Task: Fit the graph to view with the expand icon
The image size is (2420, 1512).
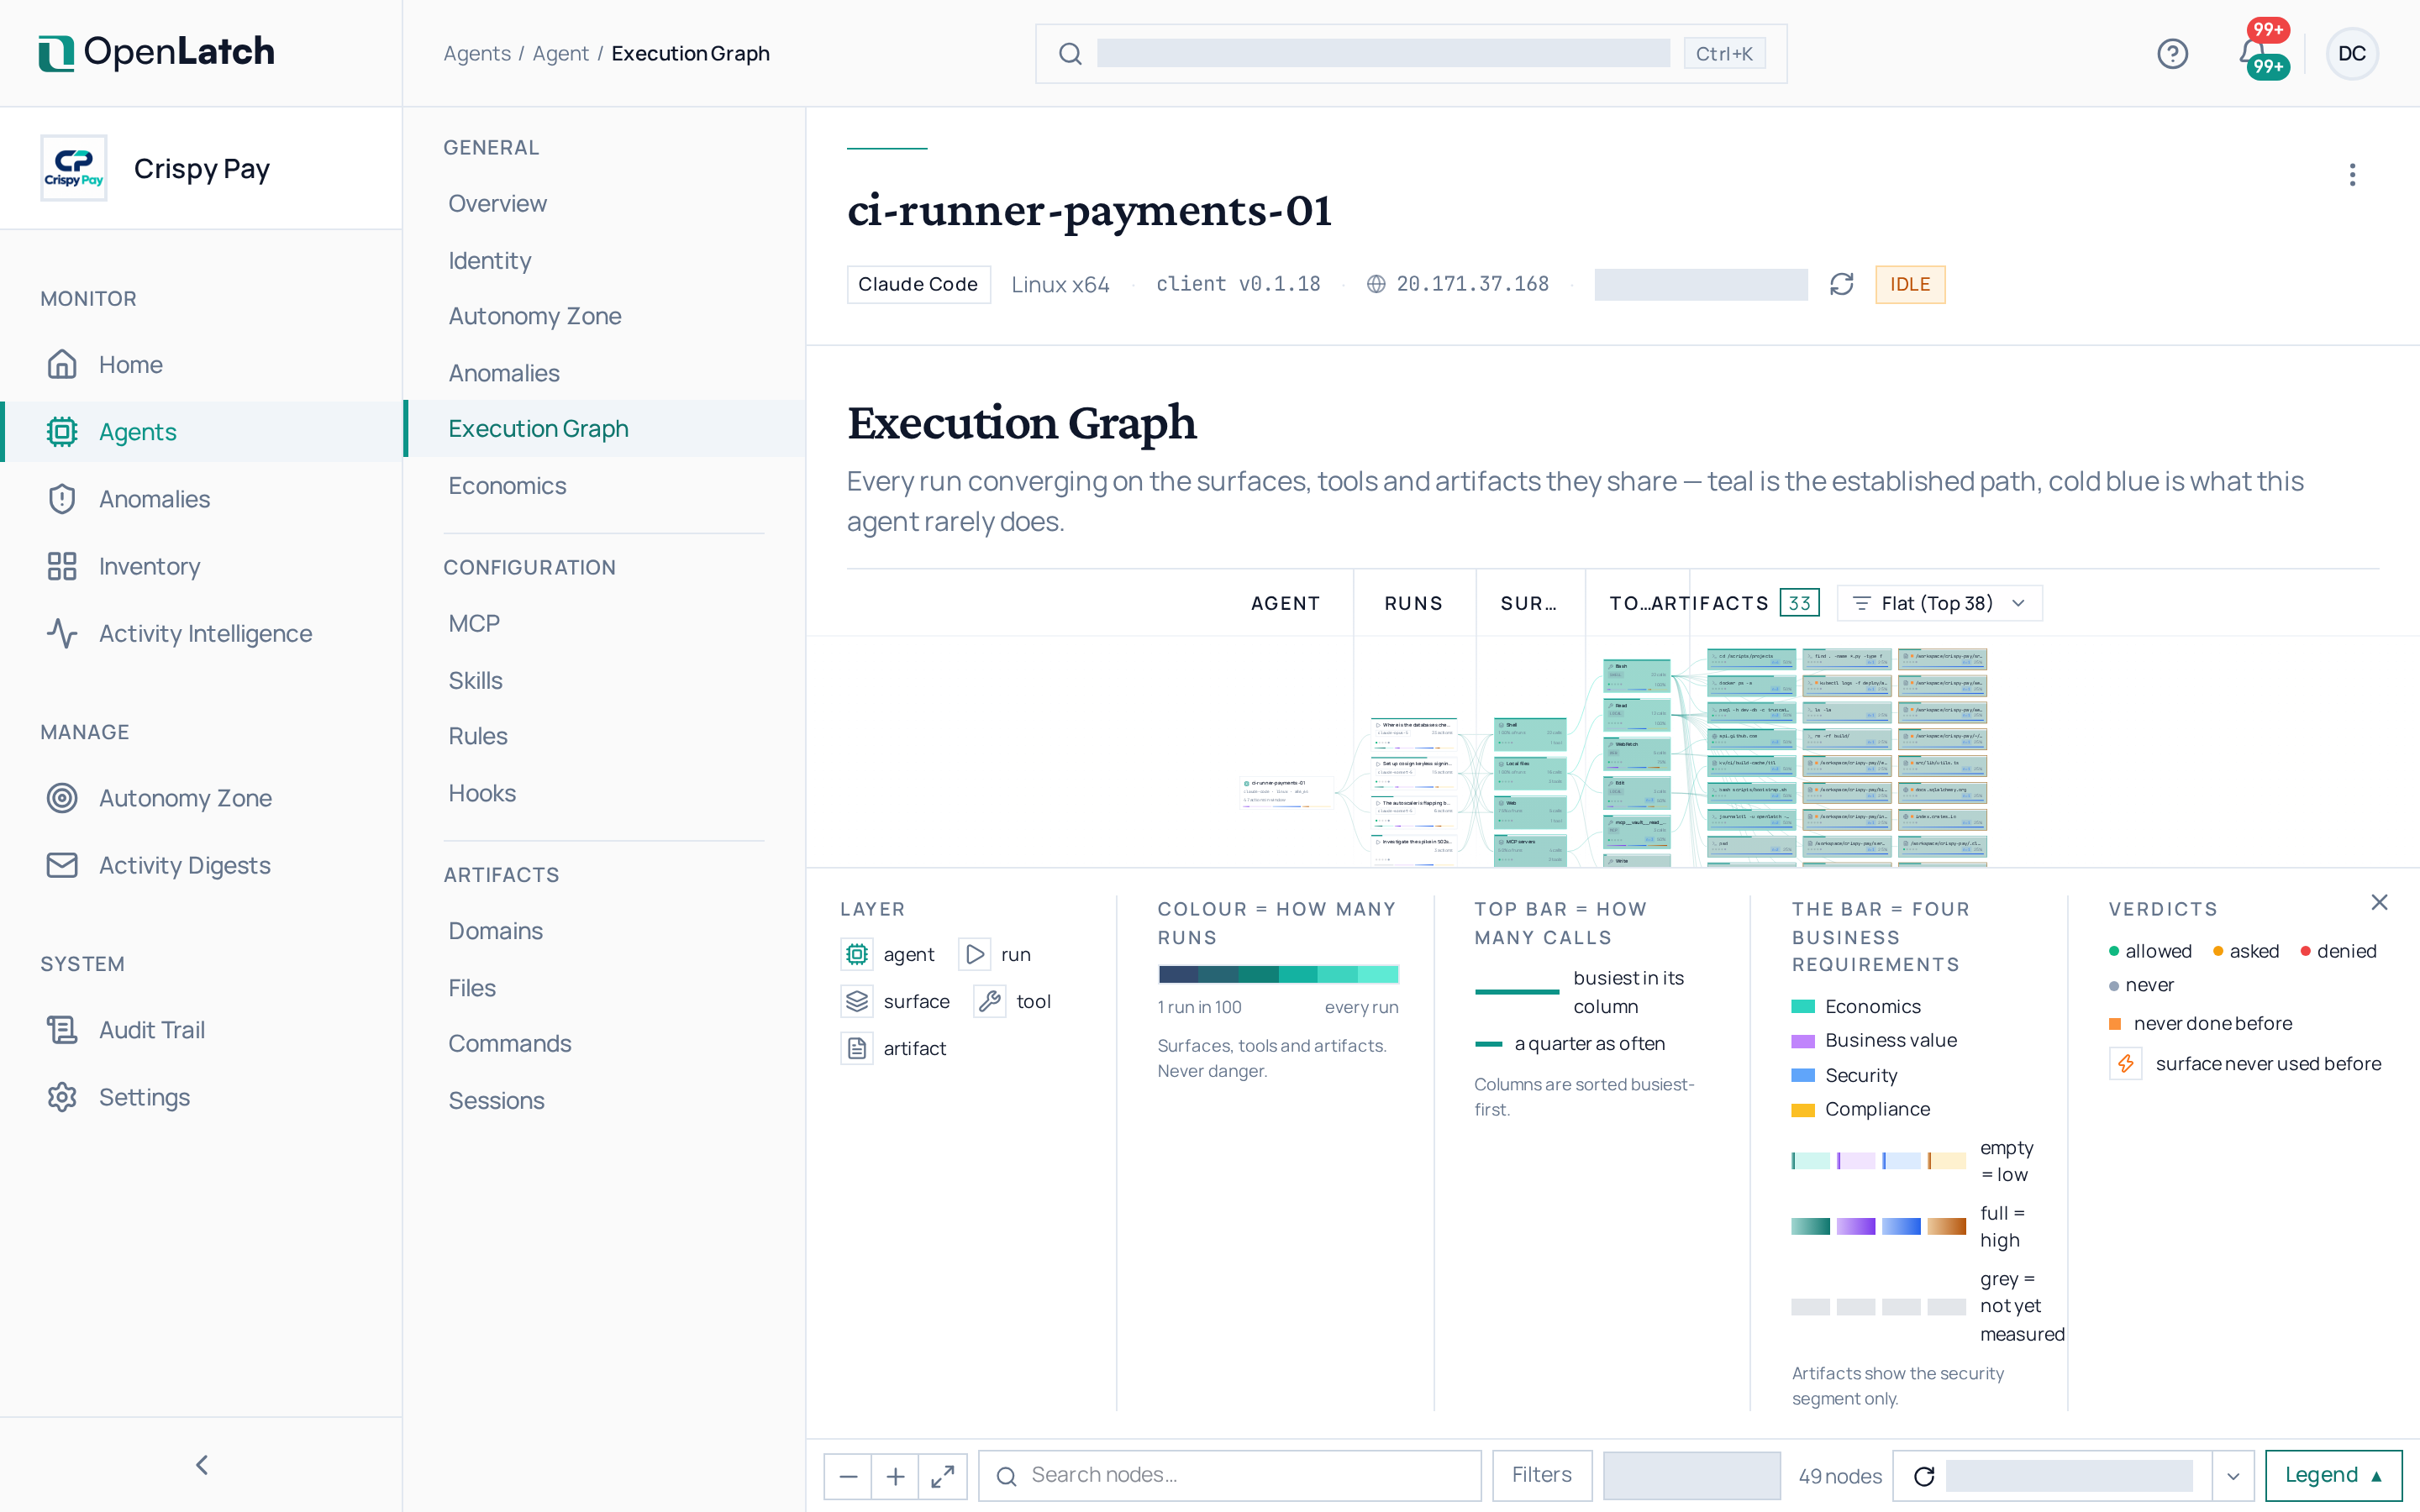Action: (943, 1476)
